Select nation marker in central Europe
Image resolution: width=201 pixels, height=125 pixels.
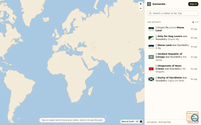65,42
